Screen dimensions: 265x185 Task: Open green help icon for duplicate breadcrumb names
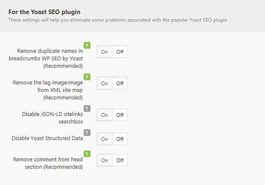[87, 45]
